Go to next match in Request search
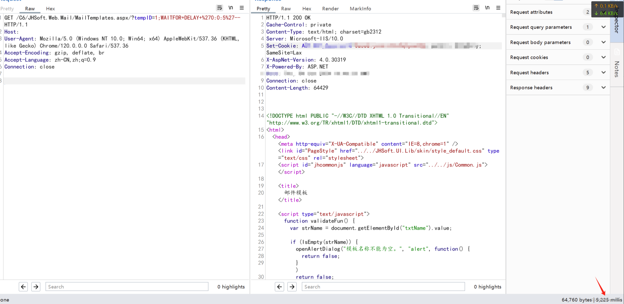The image size is (624, 304). (x=36, y=287)
